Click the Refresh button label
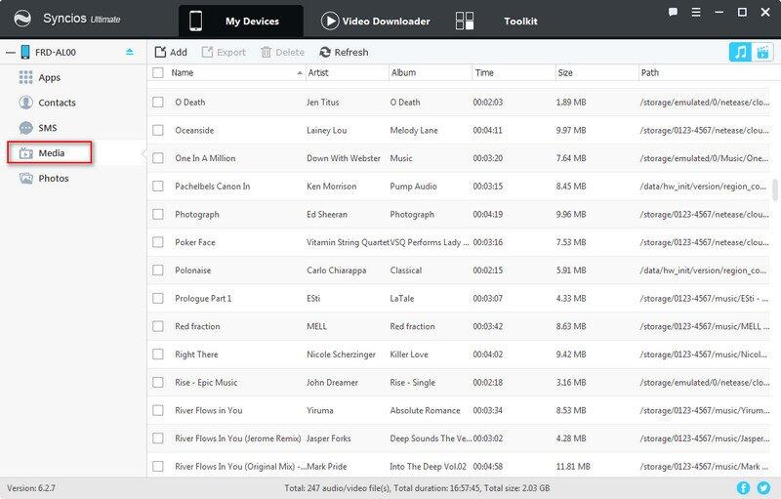Viewport: 781px width, 499px height. coord(351,52)
